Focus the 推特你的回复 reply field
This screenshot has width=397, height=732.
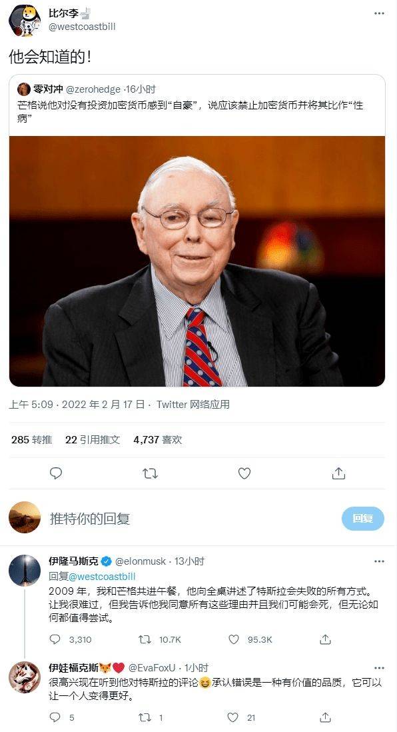pos(187,519)
